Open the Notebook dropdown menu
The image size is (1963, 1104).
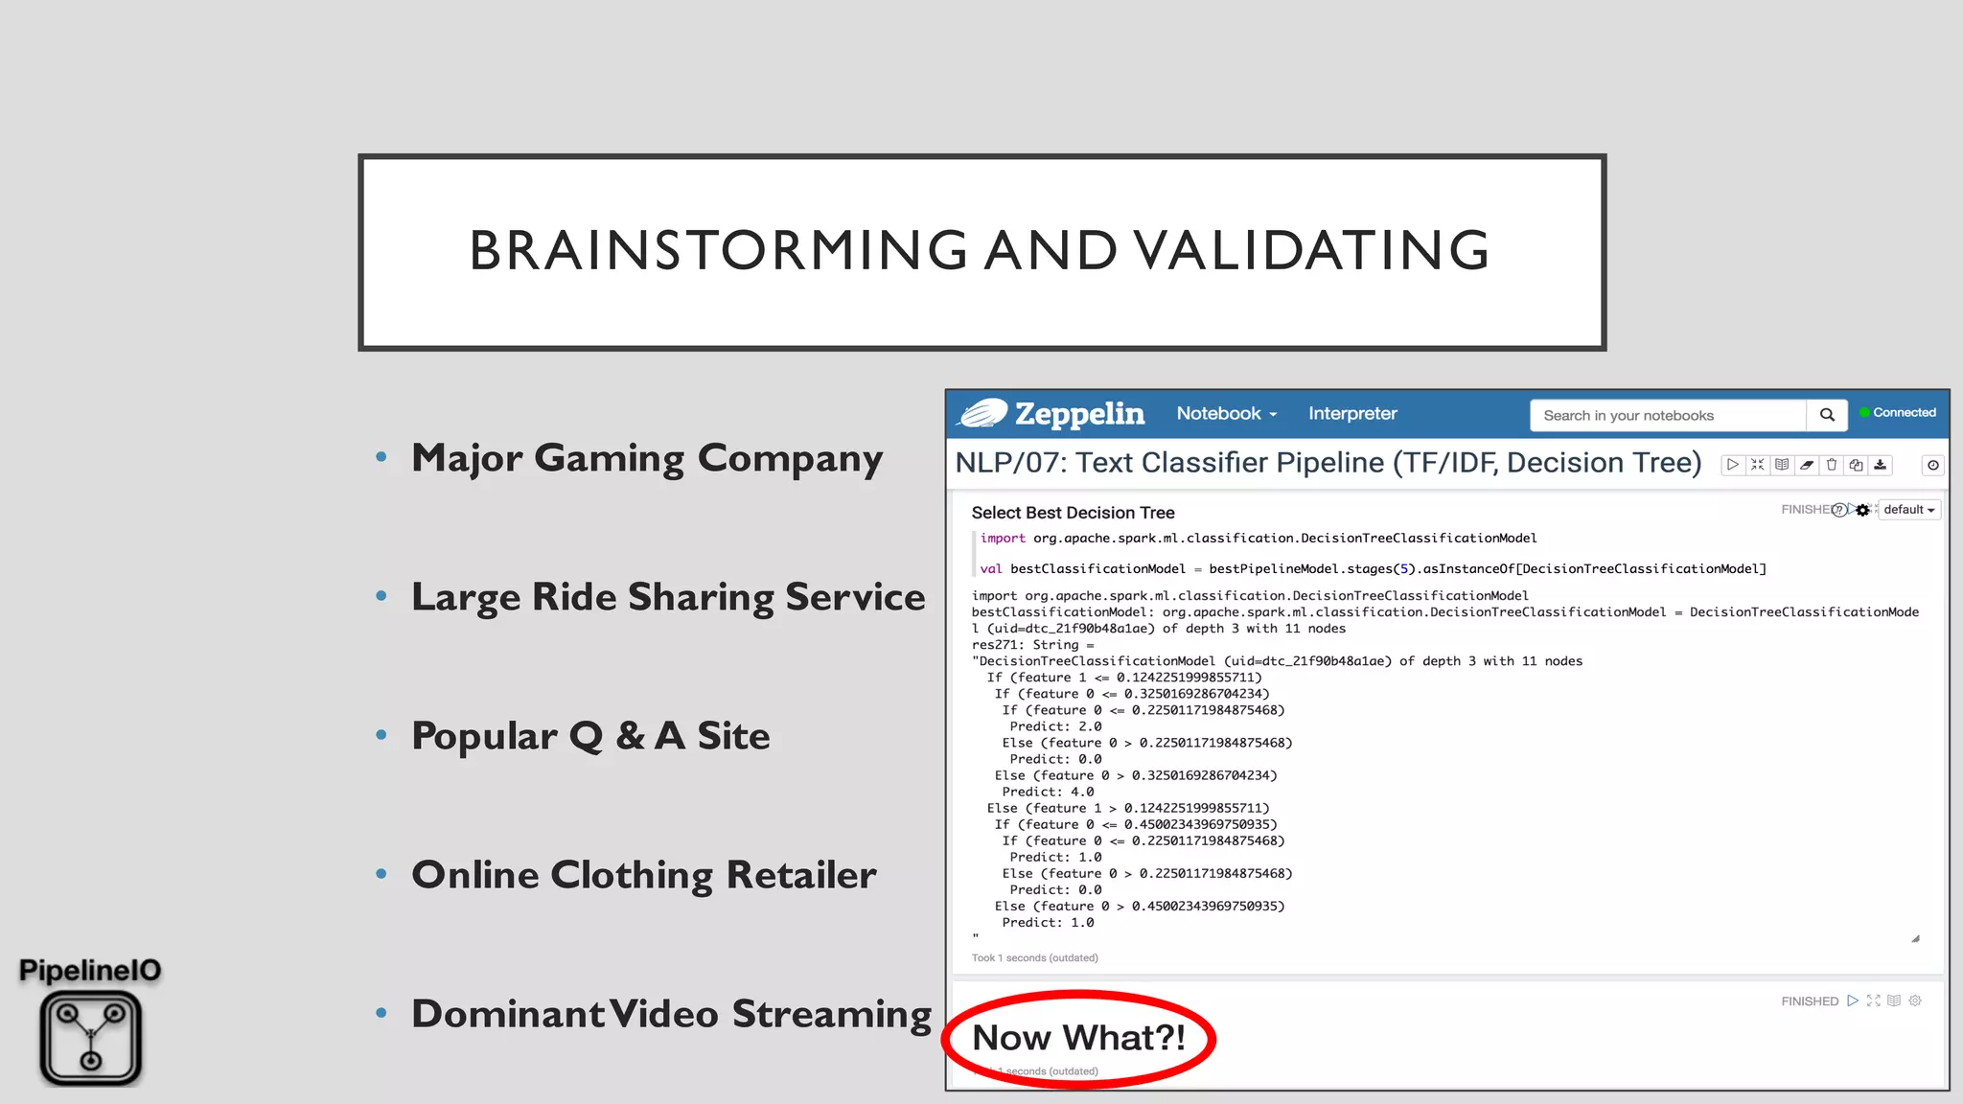click(1227, 414)
